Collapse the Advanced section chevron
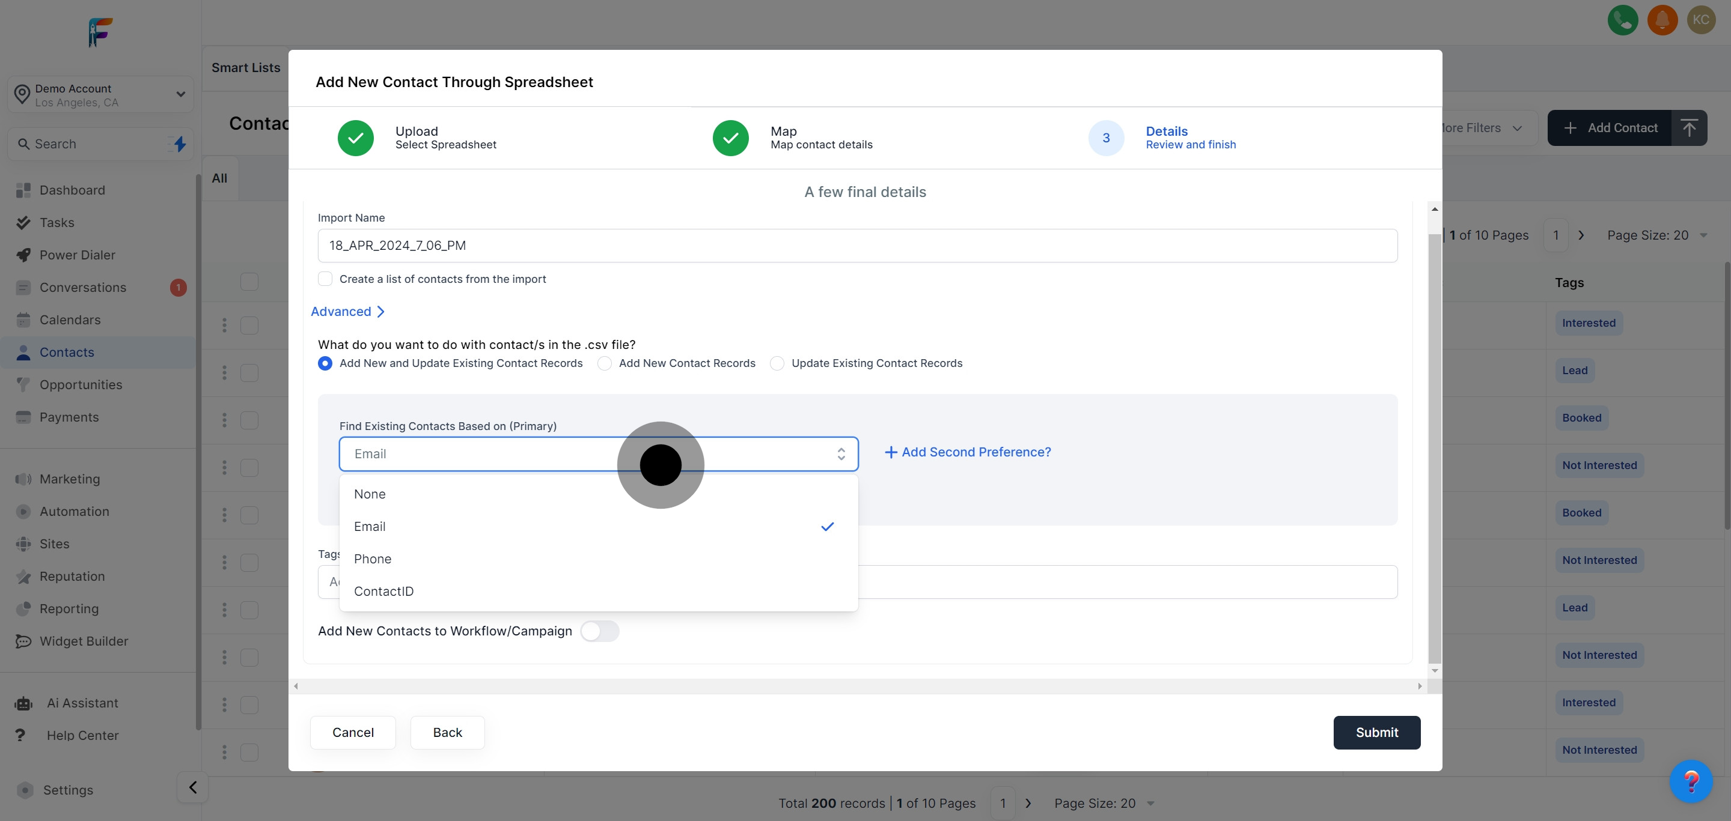This screenshot has height=821, width=1731. pyautogui.click(x=380, y=312)
